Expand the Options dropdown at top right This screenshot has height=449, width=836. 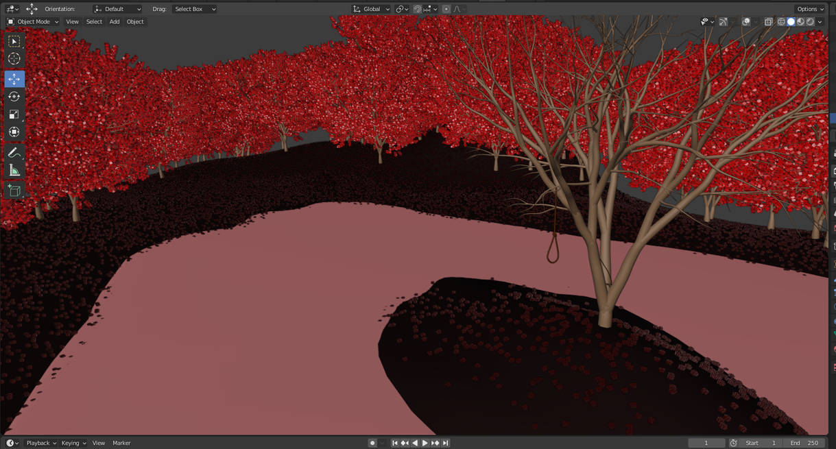tap(809, 9)
